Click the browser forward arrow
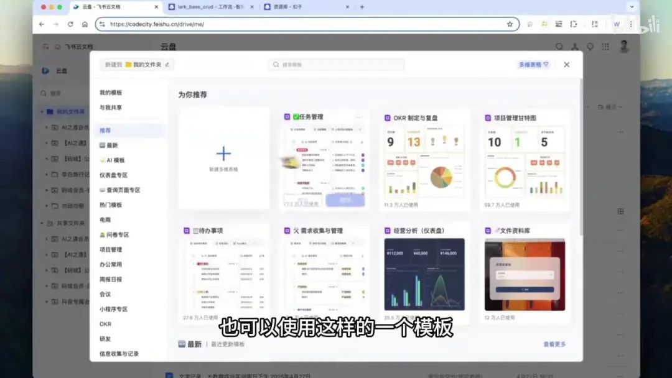The height and width of the screenshot is (378, 672). tap(56, 24)
